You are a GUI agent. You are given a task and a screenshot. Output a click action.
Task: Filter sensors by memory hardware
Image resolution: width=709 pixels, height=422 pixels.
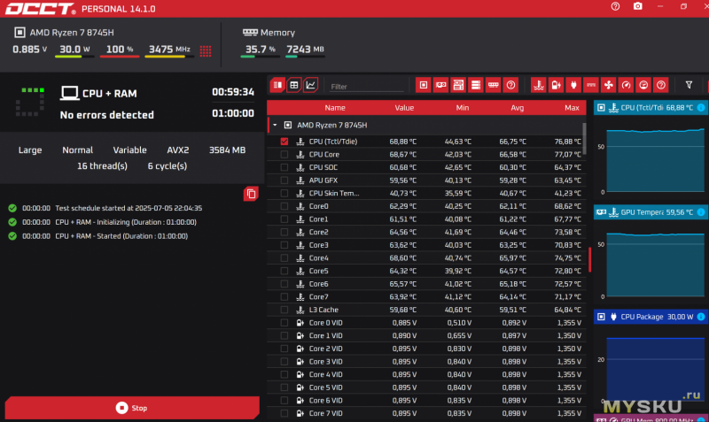tap(494, 85)
